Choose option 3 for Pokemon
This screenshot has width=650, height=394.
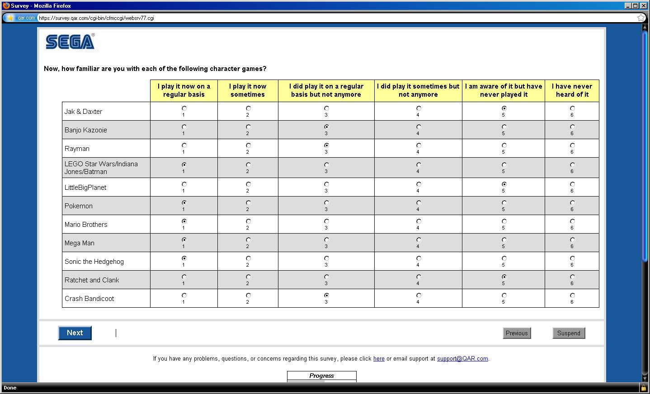[326, 203]
